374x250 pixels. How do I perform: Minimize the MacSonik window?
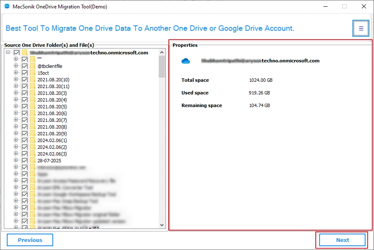point(325,6)
